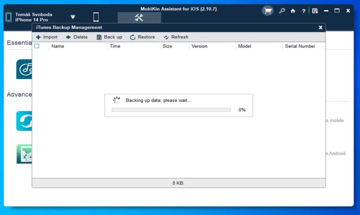Click the iTunes music icon under Essentials
The width and height of the screenshot is (360, 215).
point(24,69)
